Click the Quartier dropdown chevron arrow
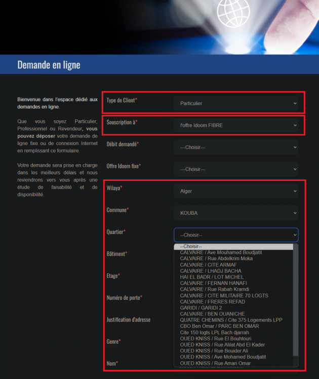The image size is (319, 379). click(295, 235)
